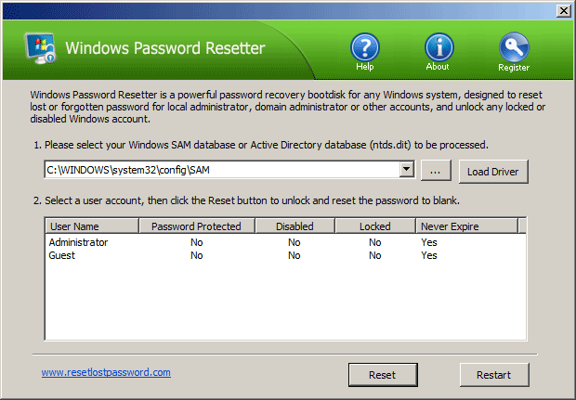Click the Locked column header
The image size is (576, 400).
(x=375, y=226)
